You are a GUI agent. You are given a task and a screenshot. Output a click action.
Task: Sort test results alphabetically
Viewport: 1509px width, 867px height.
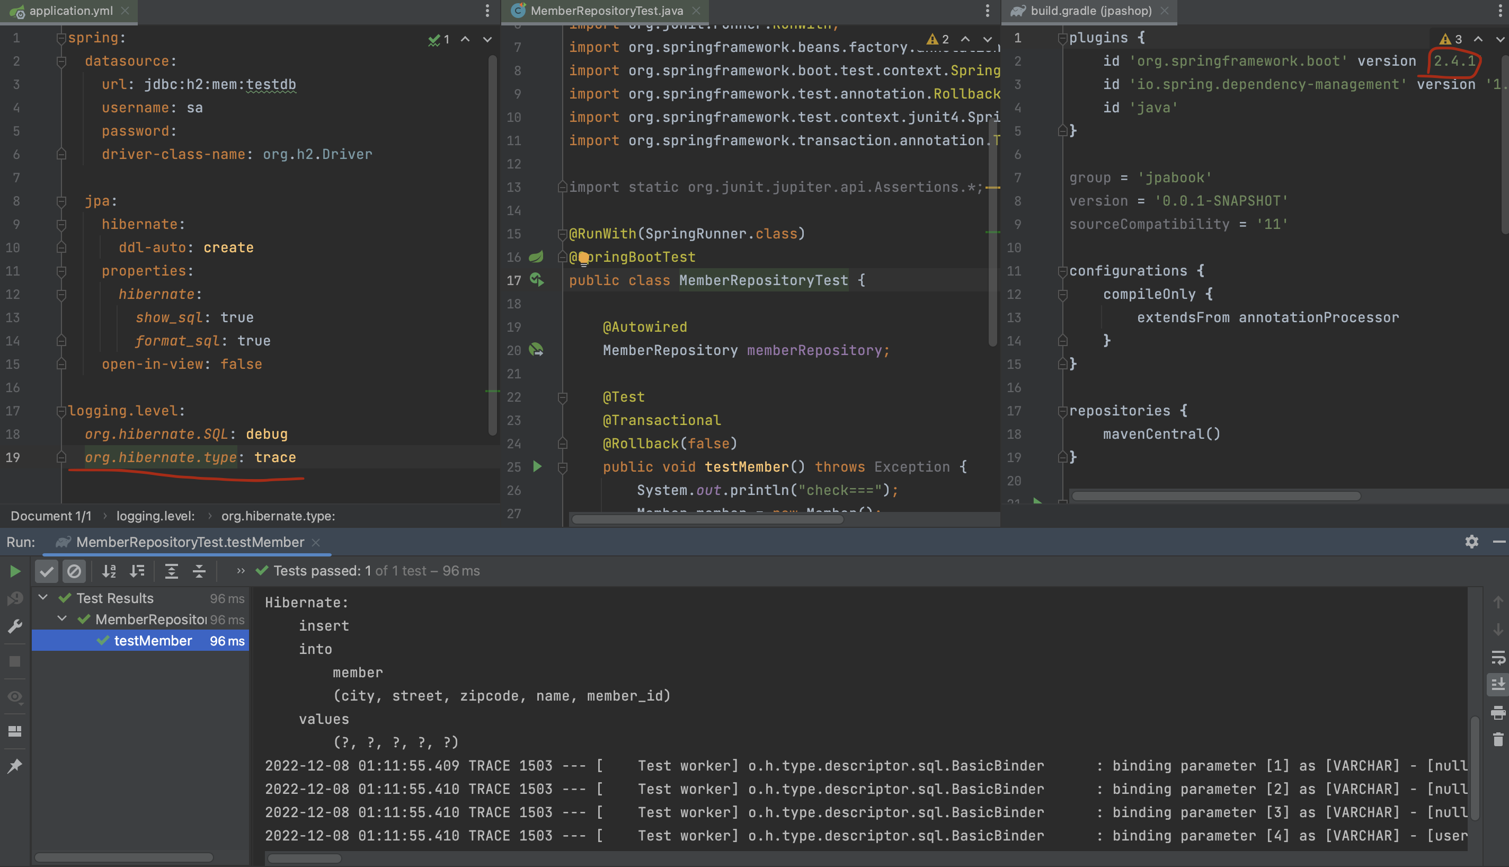tap(109, 571)
